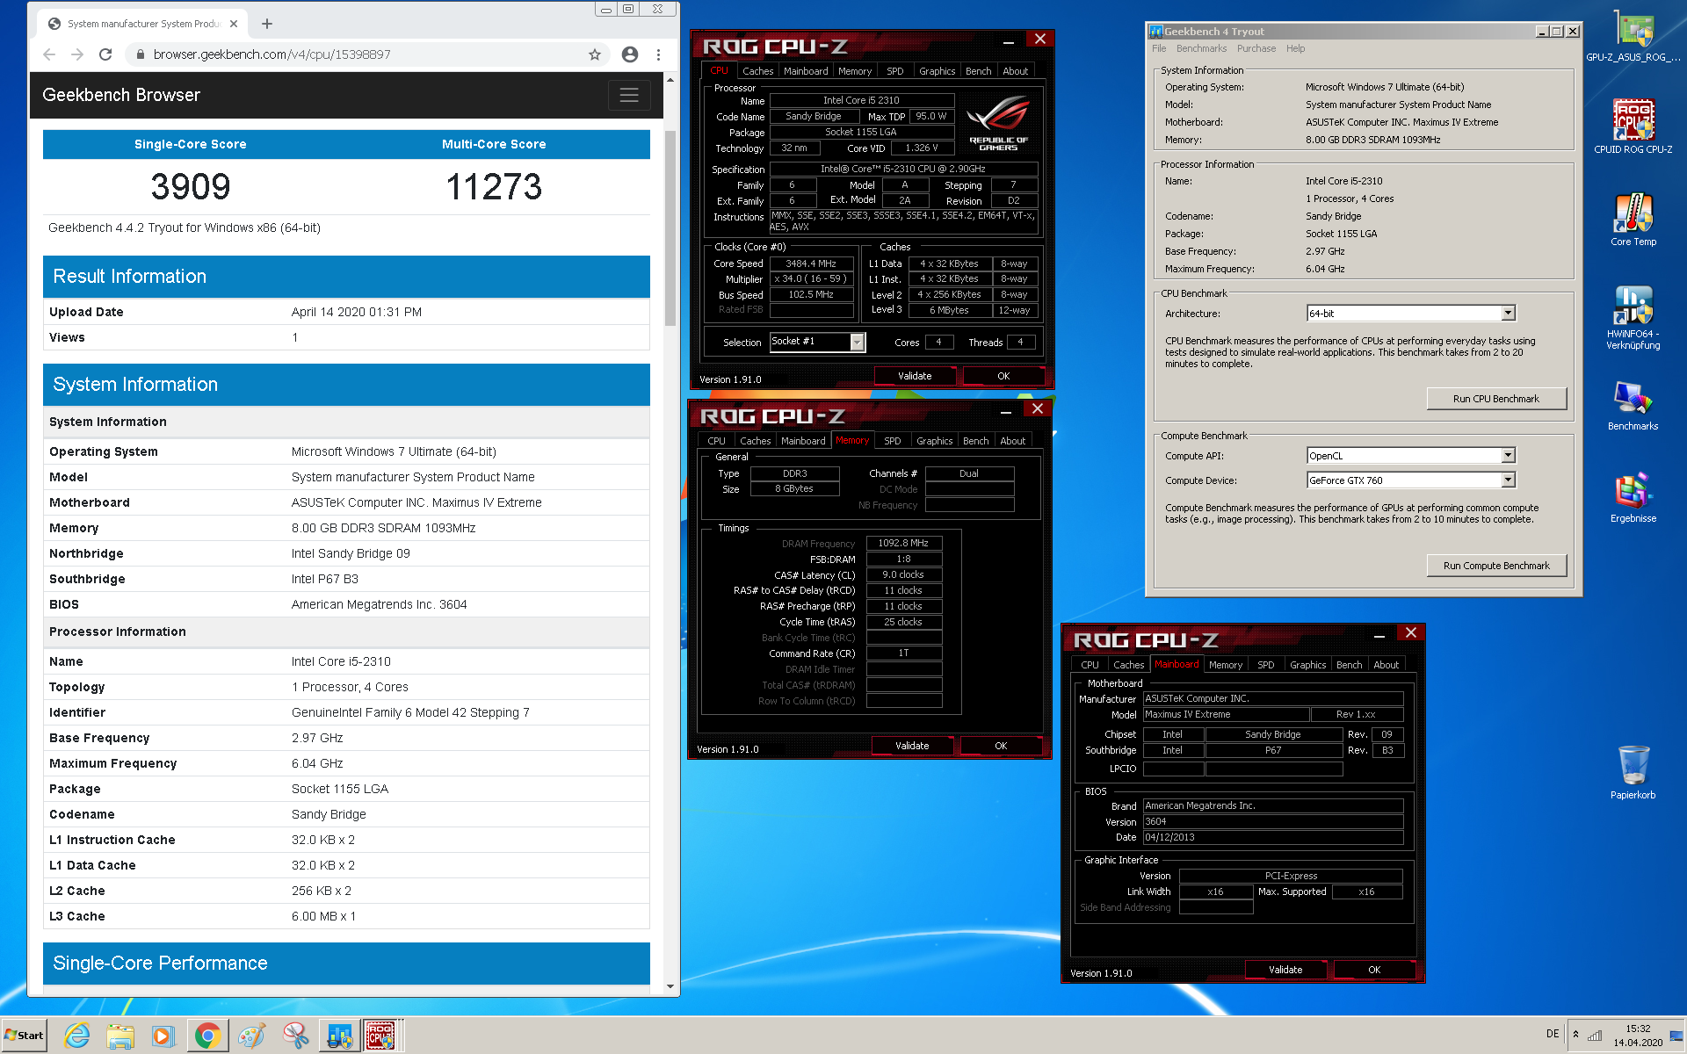The width and height of the screenshot is (1687, 1054).
Task: Open Paint from the taskbar
Action: [251, 1036]
